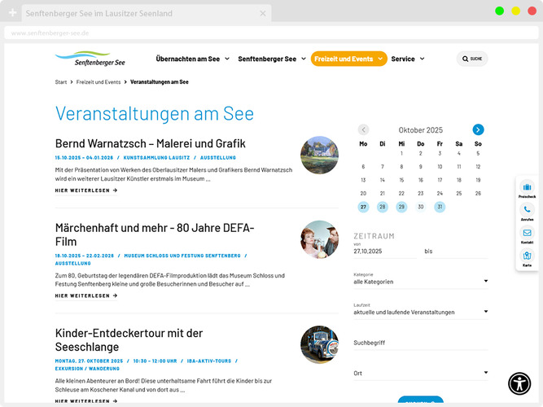543x407 pixels.
Task: Open the Kontakt envelope icon
Action: click(x=527, y=233)
